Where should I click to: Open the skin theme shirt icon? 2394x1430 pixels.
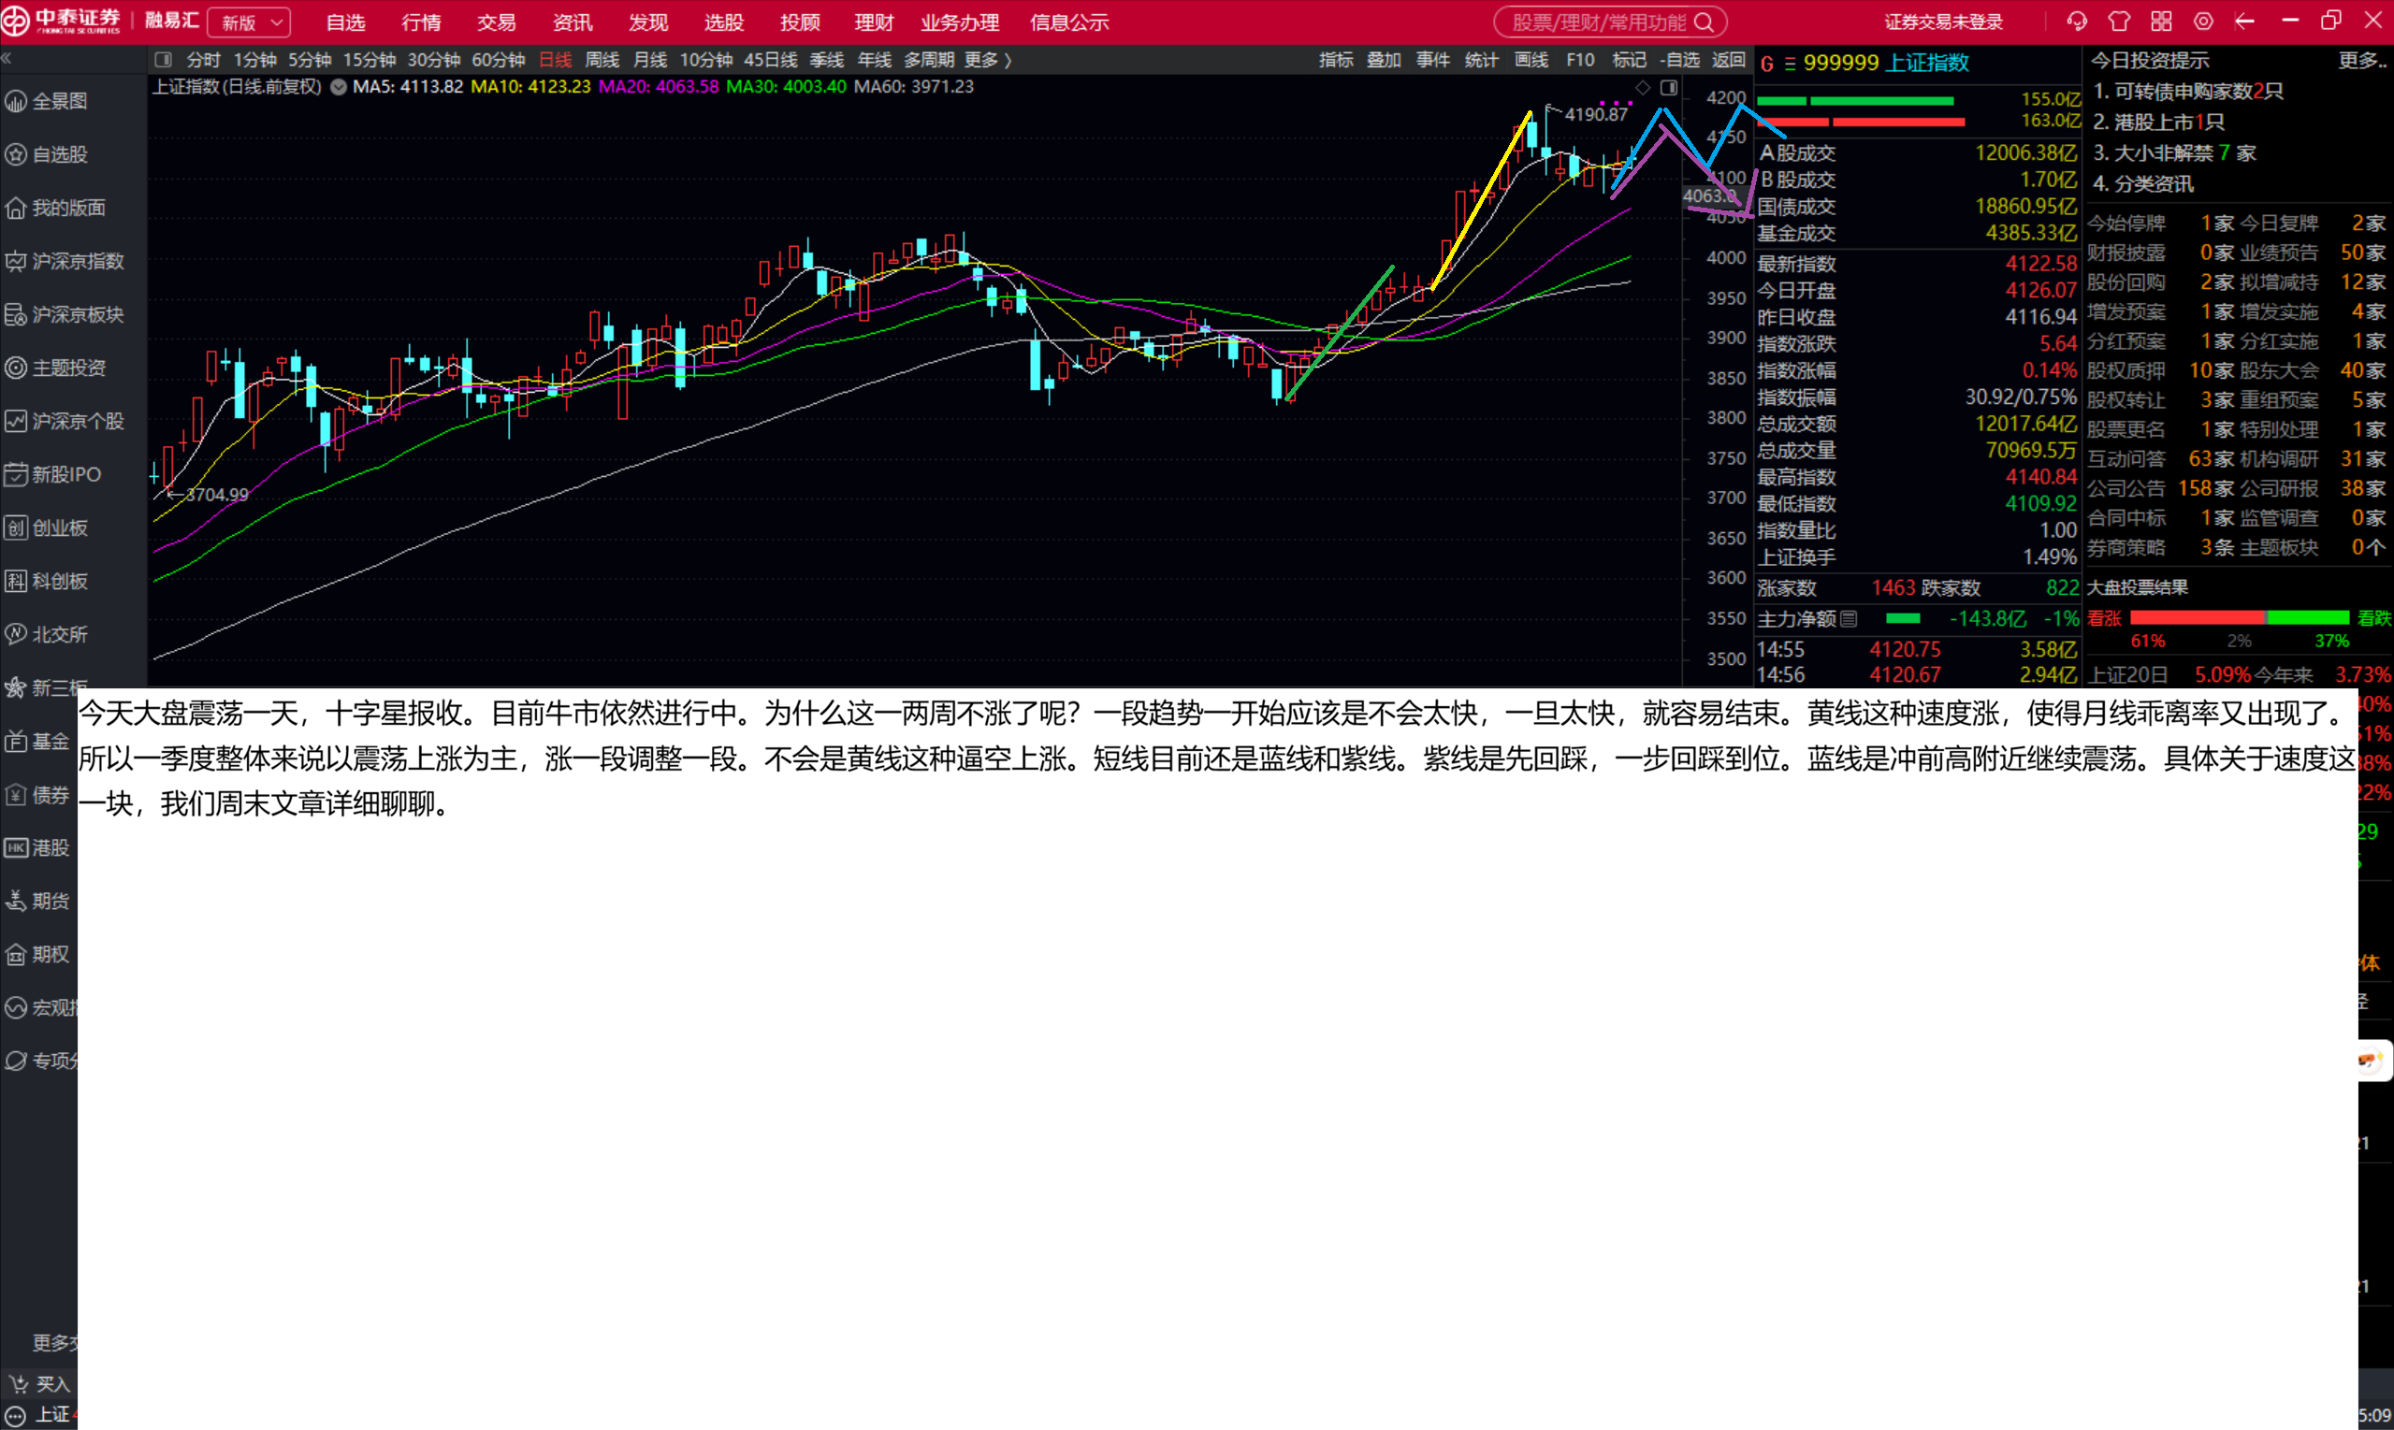2119,22
